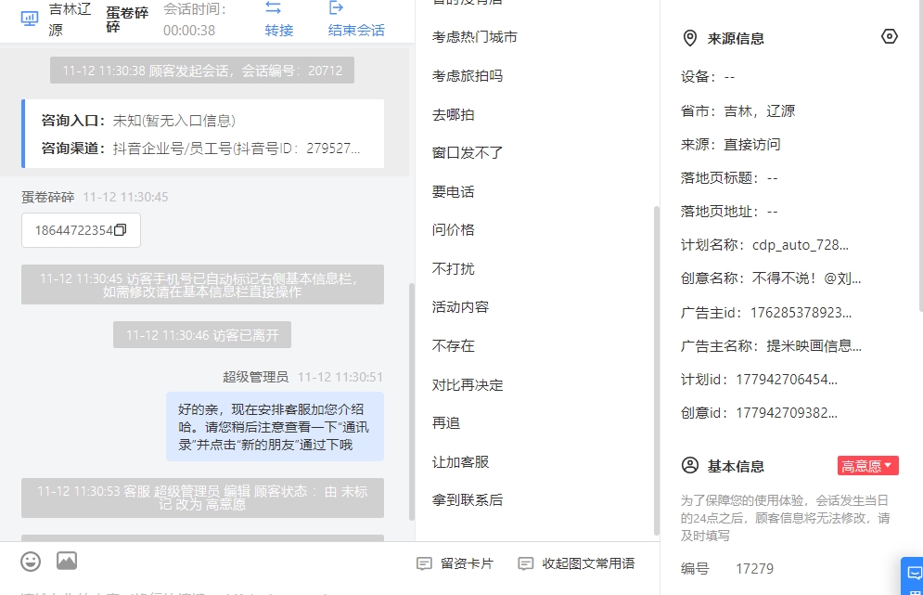
Task: Click the 超级管理员 sender name
Action: [255, 377]
